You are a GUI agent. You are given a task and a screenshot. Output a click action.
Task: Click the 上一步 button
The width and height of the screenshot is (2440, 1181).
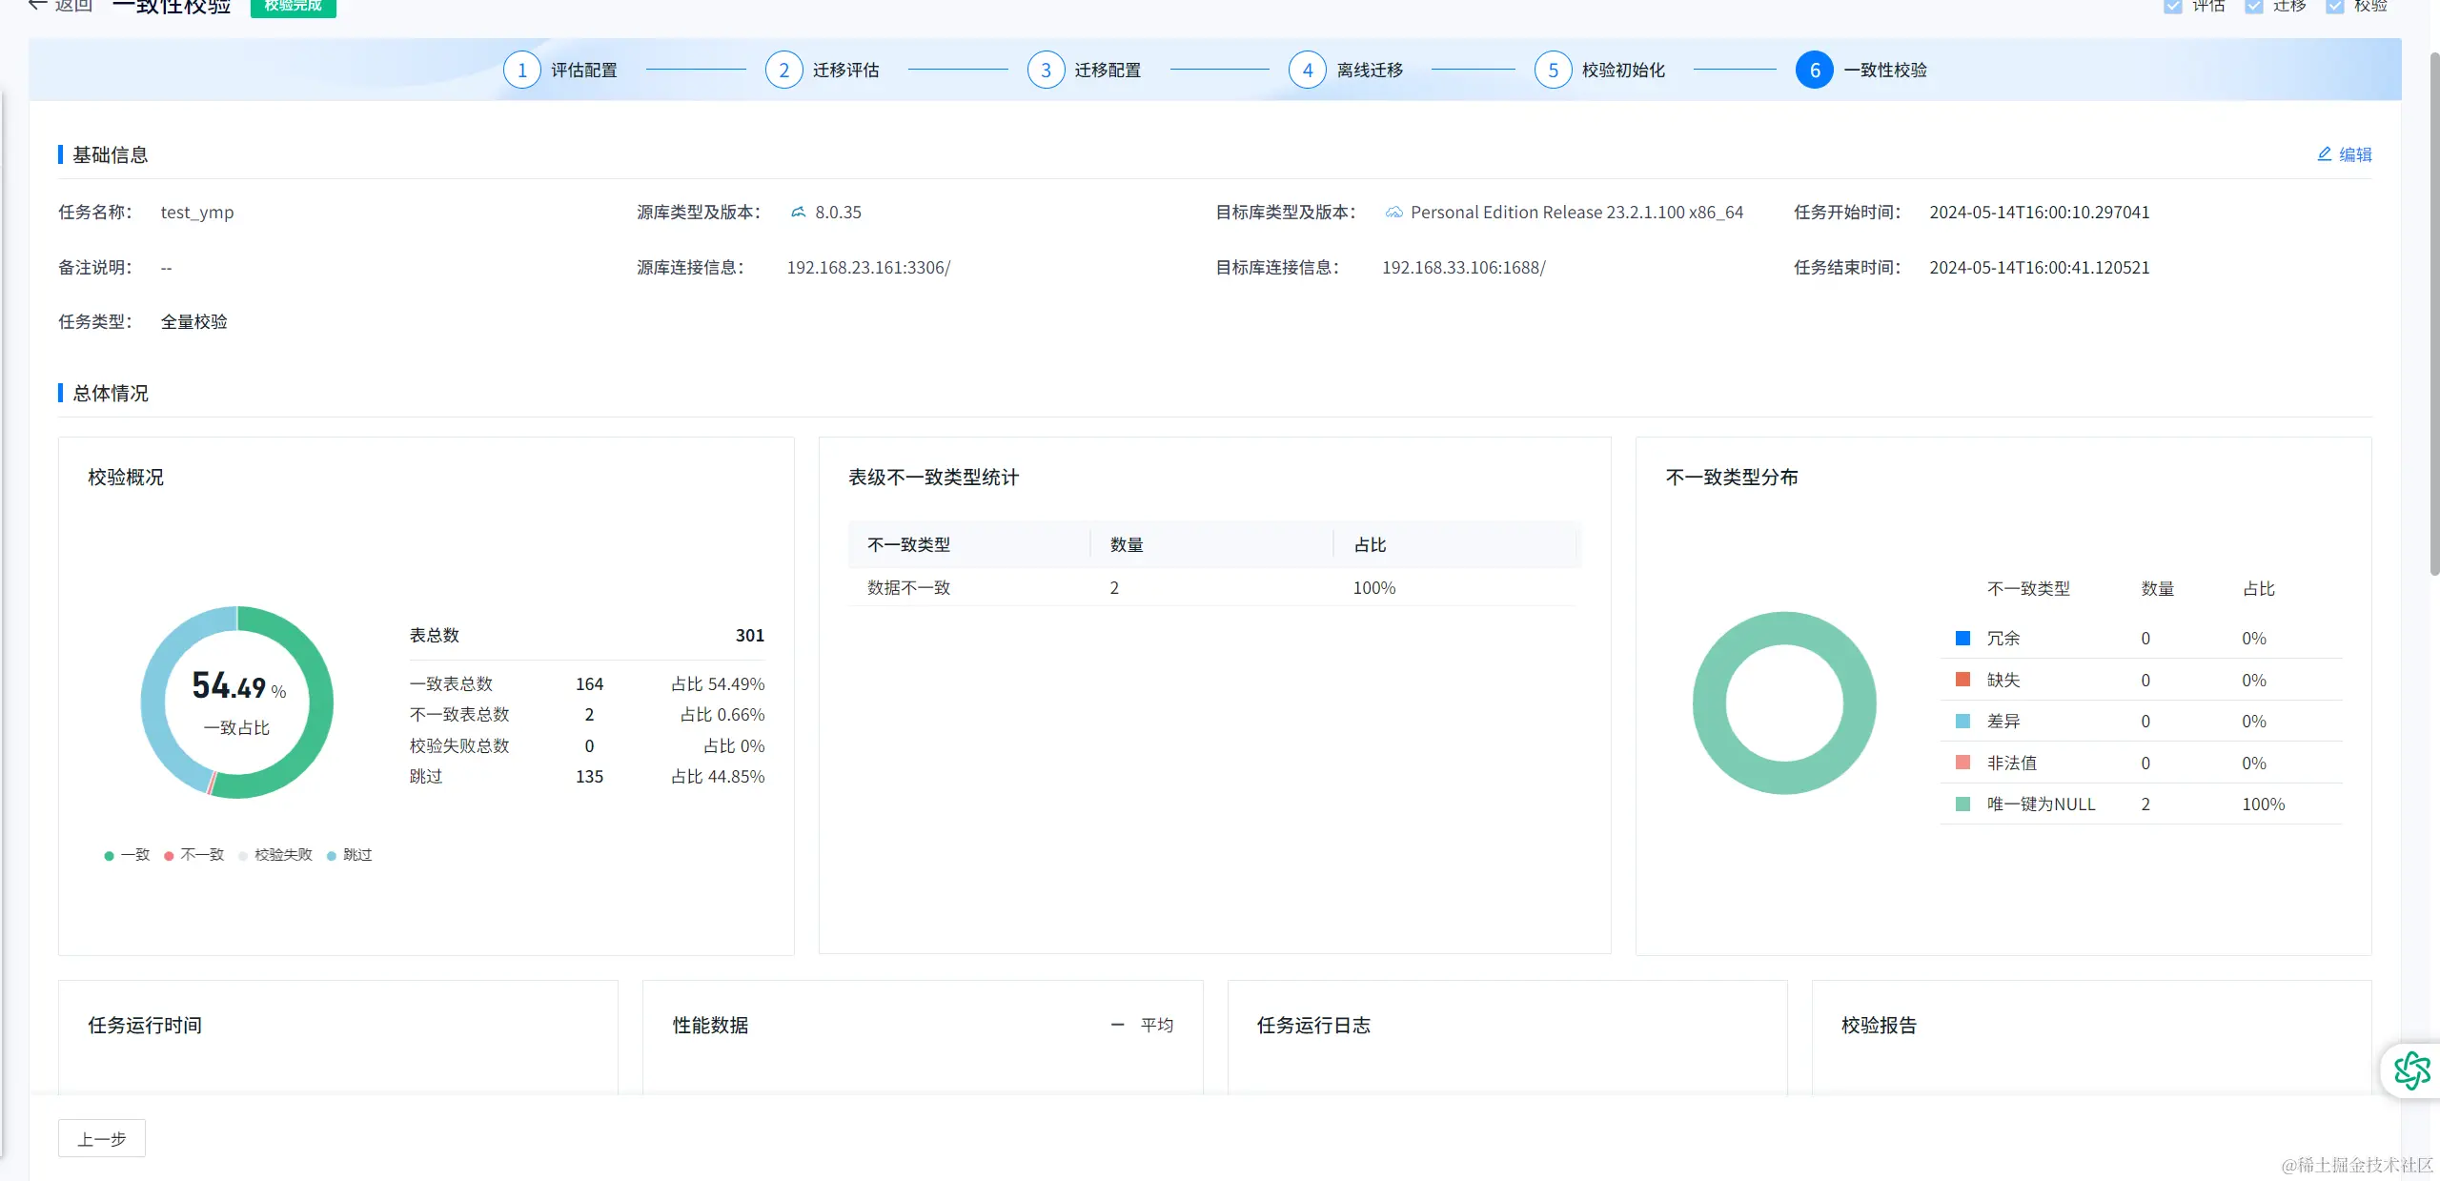102,1139
